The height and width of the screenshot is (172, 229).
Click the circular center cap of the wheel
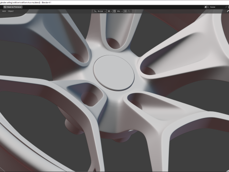click(x=114, y=73)
